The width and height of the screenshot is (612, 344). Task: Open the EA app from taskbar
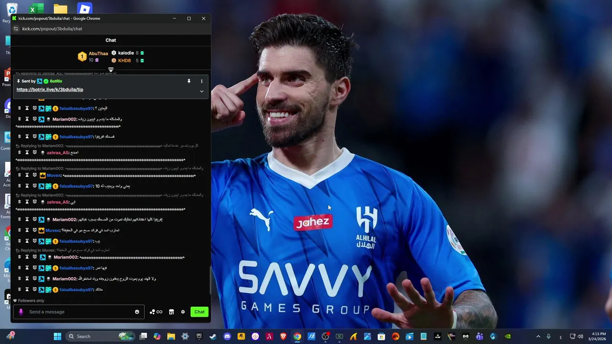(x=395, y=336)
